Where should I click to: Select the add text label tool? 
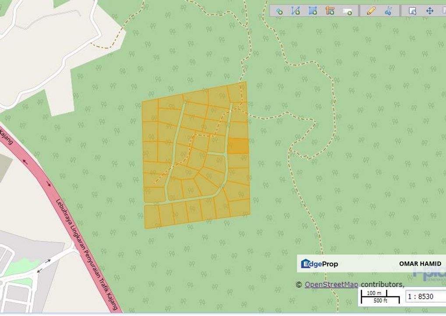(x=347, y=11)
